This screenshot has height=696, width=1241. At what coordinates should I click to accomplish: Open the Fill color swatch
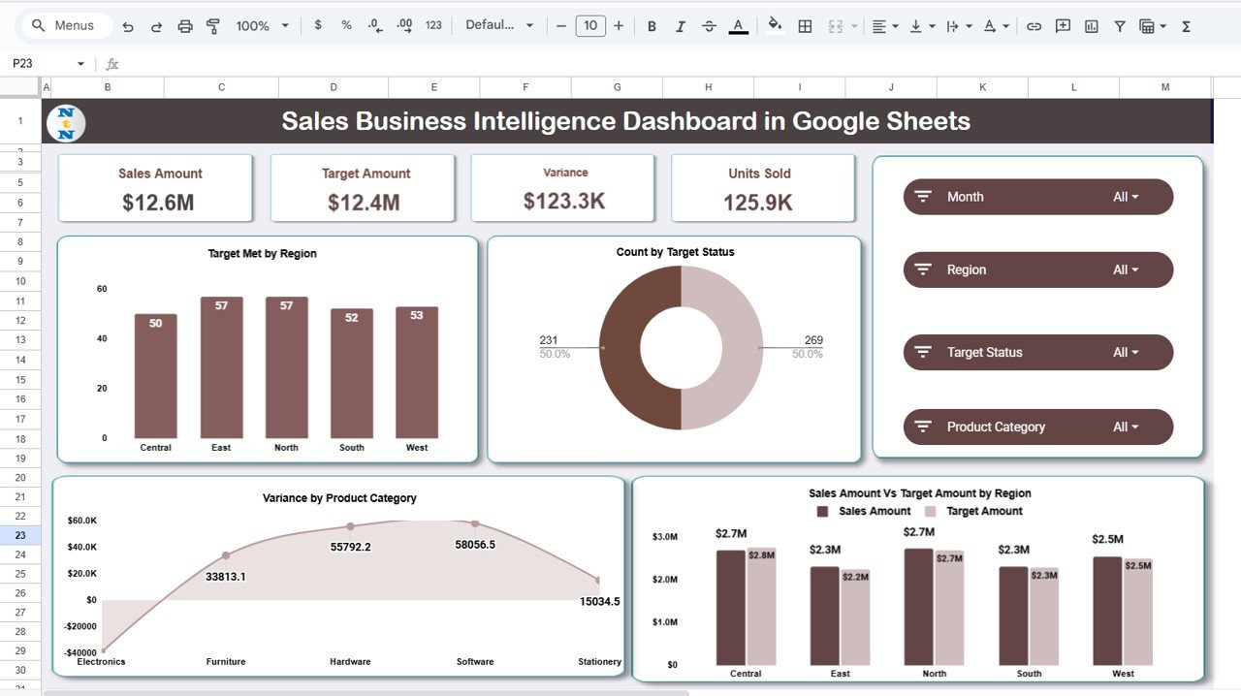pos(775,25)
